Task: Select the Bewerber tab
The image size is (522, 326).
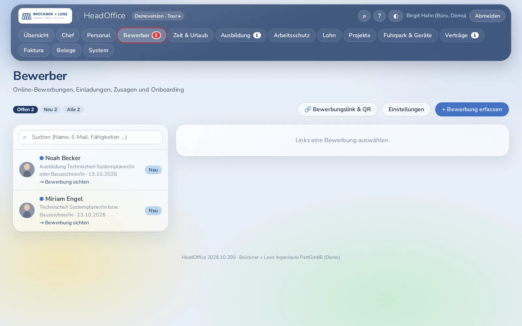Action: pyautogui.click(x=142, y=35)
